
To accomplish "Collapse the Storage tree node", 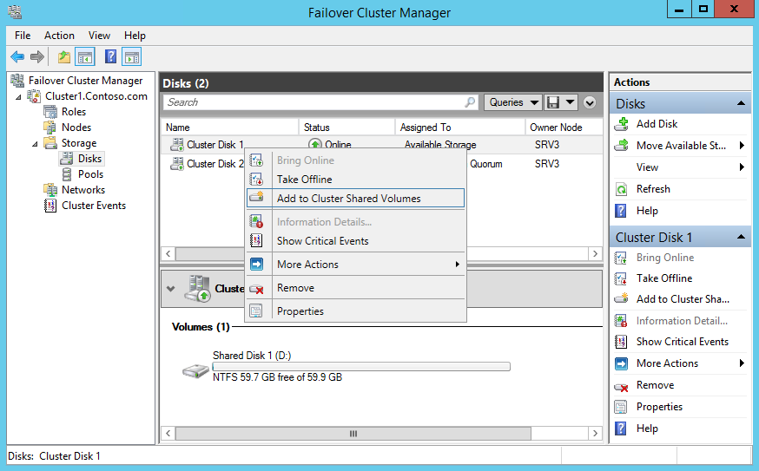I will pos(36,144).
